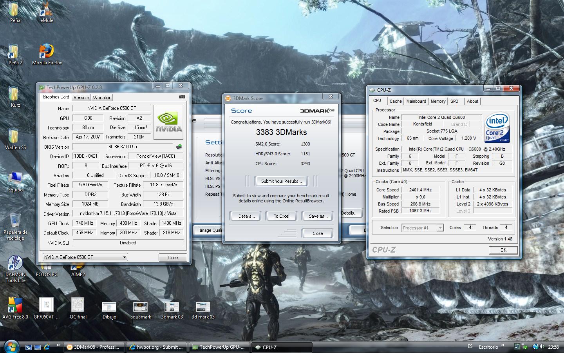This screenshot has width=564, height=353.
Task: Open the Dibujo image file
Action: (109, 310)
